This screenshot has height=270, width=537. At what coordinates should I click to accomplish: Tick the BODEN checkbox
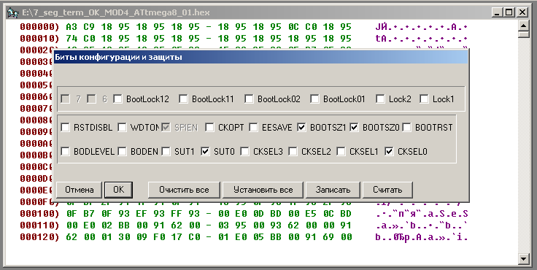point(123,152)
